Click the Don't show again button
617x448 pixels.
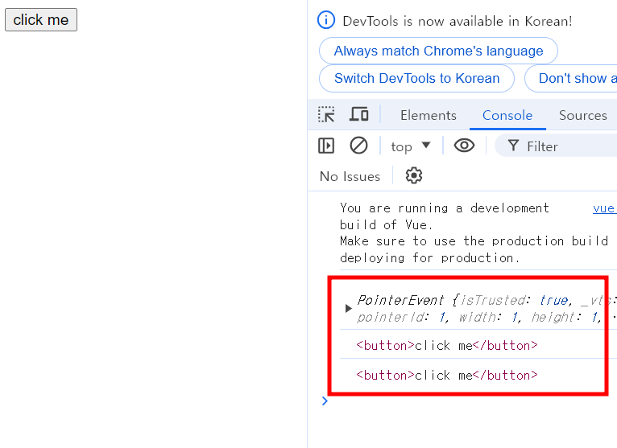coord(571,78)
